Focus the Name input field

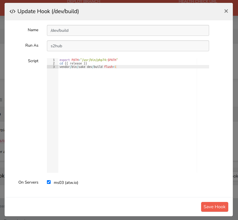coord(128,30)
